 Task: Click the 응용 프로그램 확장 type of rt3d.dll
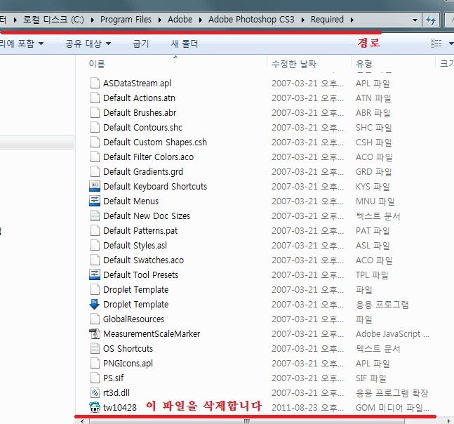(392, 392)
